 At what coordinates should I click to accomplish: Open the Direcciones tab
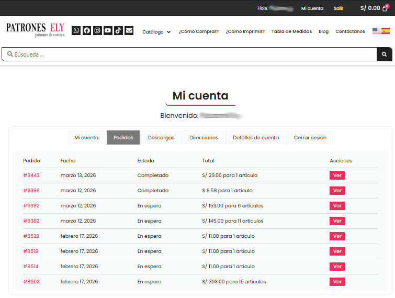click(x=204, y=138)
